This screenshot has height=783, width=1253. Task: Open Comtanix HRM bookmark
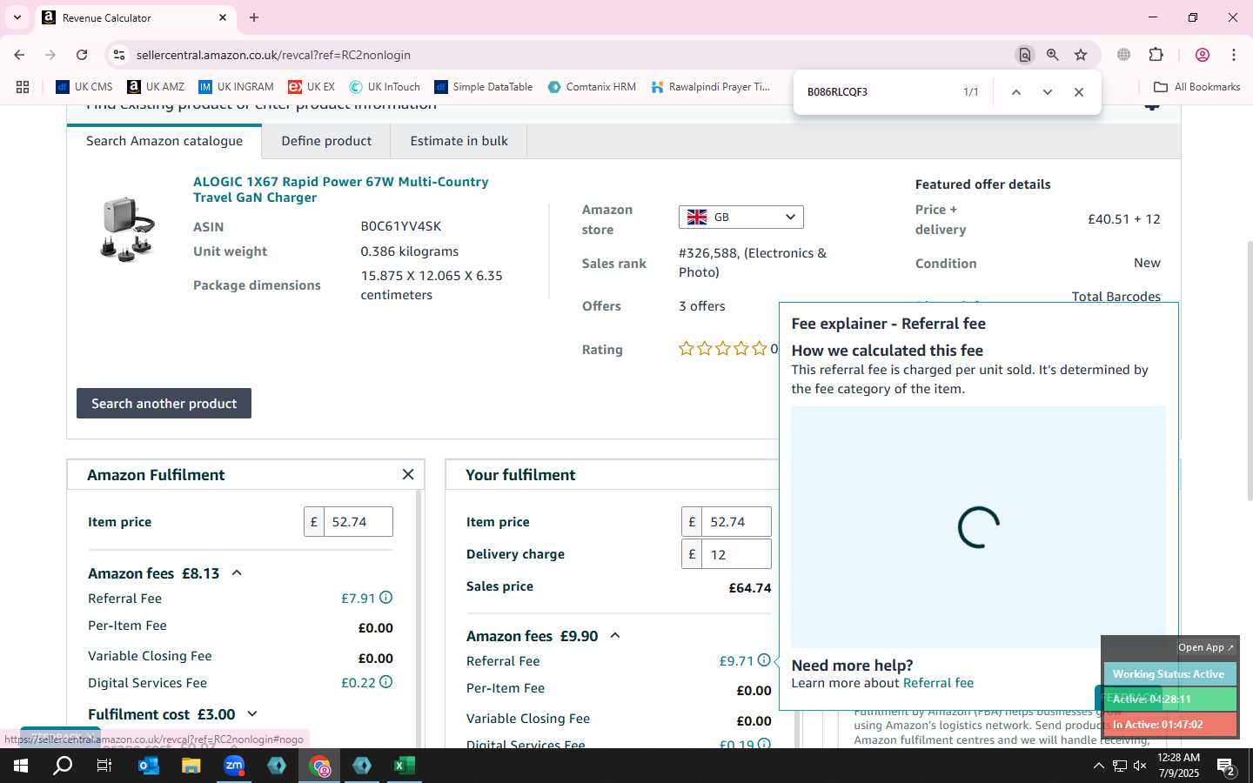coord(592,87)
